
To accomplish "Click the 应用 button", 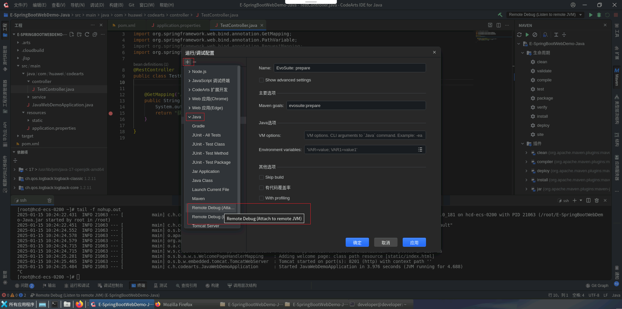I will (414, 243).
